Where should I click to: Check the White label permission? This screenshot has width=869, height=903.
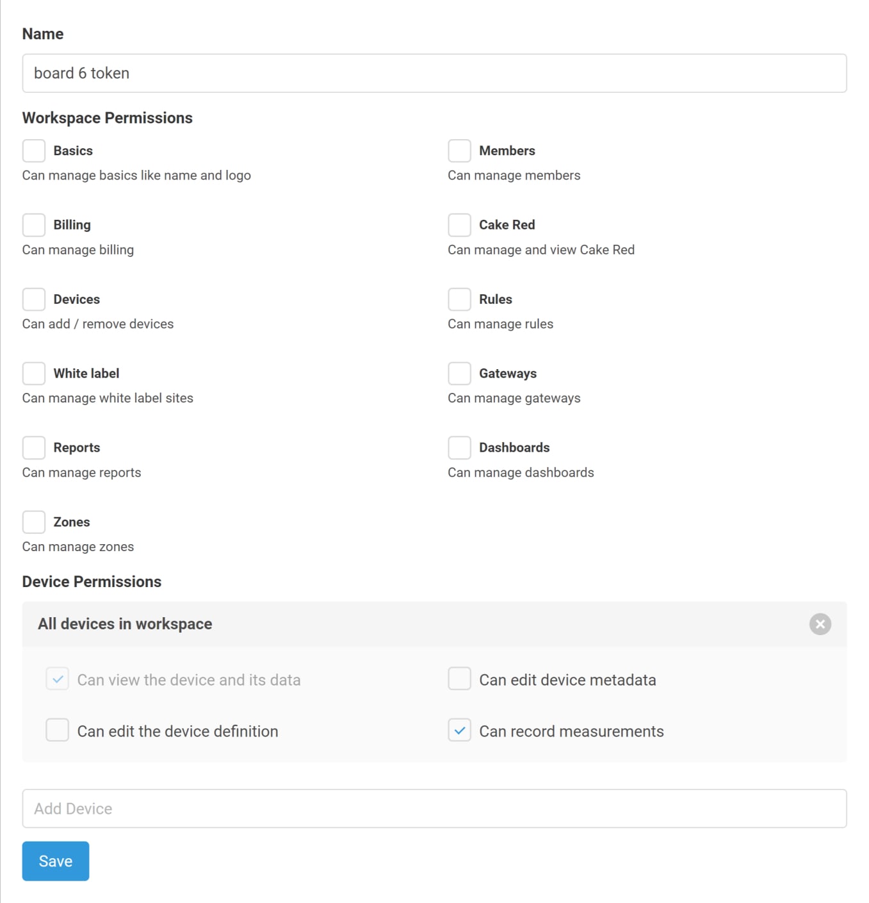[33, 373]
